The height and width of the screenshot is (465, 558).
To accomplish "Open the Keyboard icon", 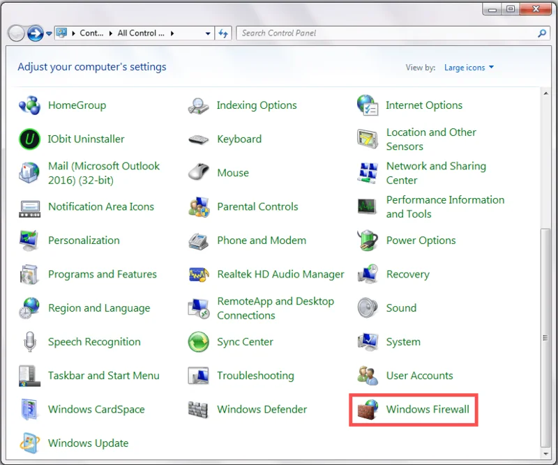I will coord(198,139).
